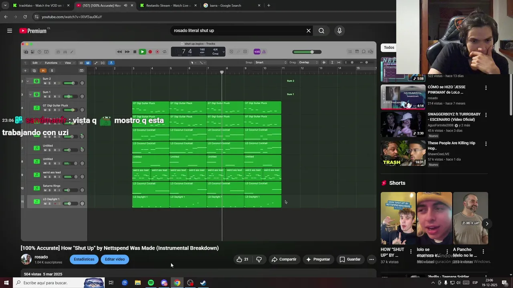
Task: Toggle the orange H hide-tracks button
Action: (43, 71)
